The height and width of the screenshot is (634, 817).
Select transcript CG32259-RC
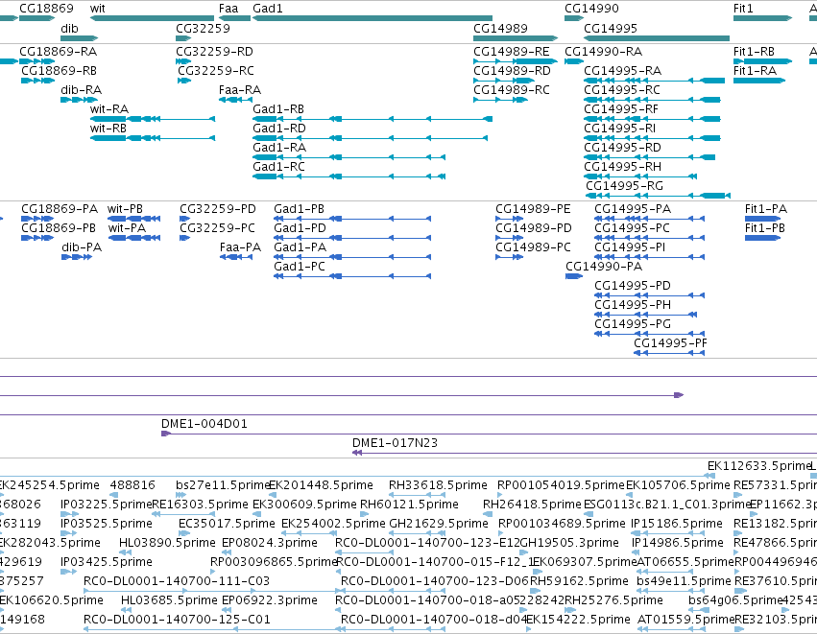[x=184, y=81]
